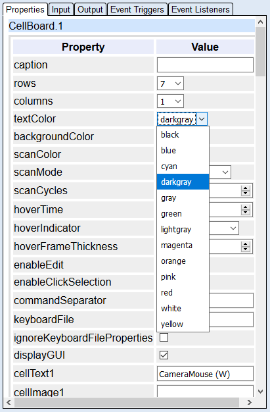Uncheck the displayGUI checkbox

pos(164,355)
